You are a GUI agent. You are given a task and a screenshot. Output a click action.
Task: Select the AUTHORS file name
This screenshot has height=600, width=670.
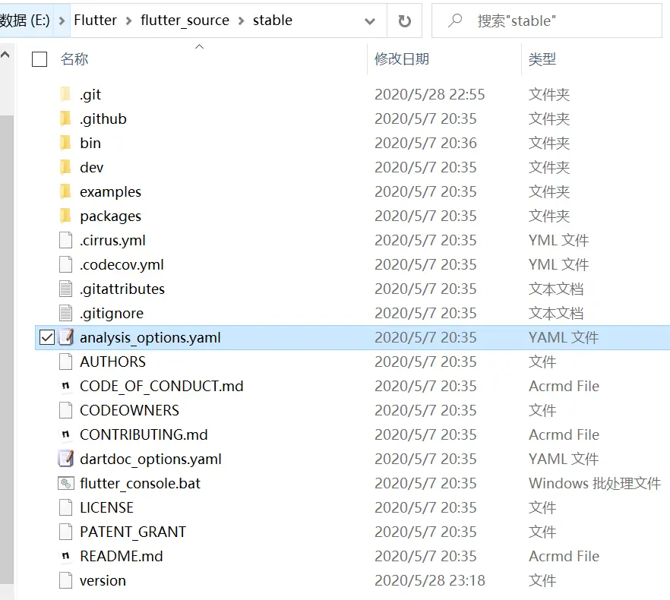click(x=112, y=362)
